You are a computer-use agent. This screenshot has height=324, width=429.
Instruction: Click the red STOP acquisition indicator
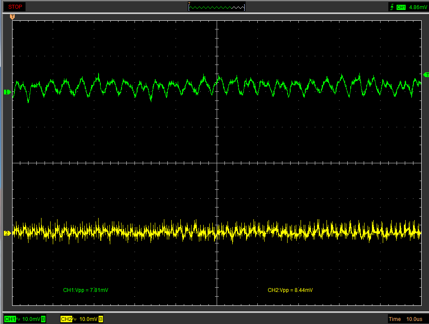click(x=15, y=7)
